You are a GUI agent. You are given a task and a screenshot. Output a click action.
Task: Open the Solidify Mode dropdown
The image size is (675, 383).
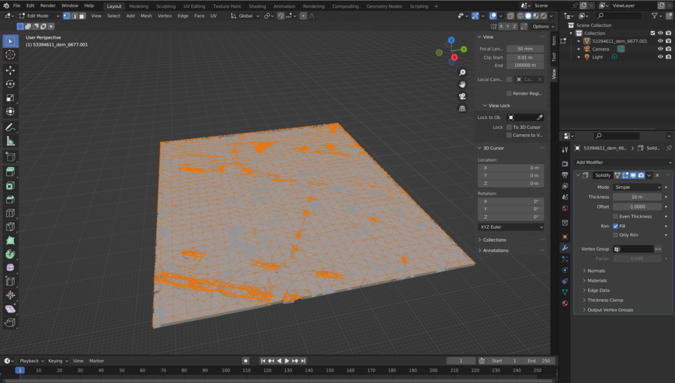[x=637, y=187]
